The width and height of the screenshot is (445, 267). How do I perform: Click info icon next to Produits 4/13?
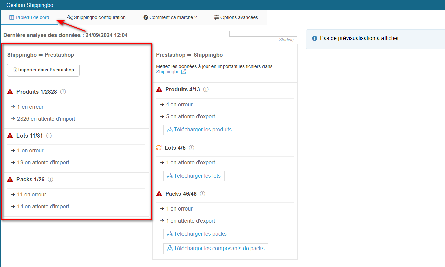click(x=206, y=89)
